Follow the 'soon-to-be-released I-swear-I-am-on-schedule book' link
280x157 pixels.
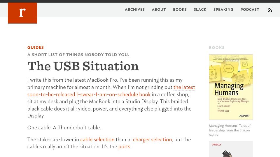[89, 94]
